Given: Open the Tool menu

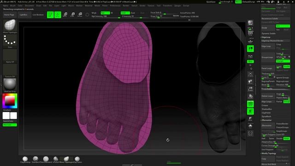Looking at the screenshot, I should [x=159, y=6].
